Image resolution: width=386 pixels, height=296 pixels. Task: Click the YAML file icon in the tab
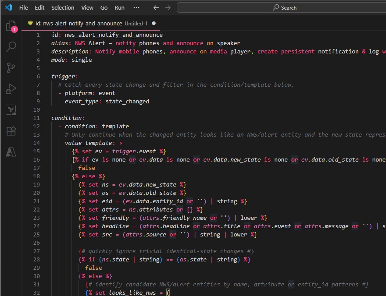click(30, 23)
